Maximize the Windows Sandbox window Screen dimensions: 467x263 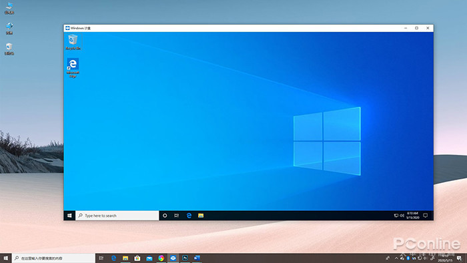point(417,28)
